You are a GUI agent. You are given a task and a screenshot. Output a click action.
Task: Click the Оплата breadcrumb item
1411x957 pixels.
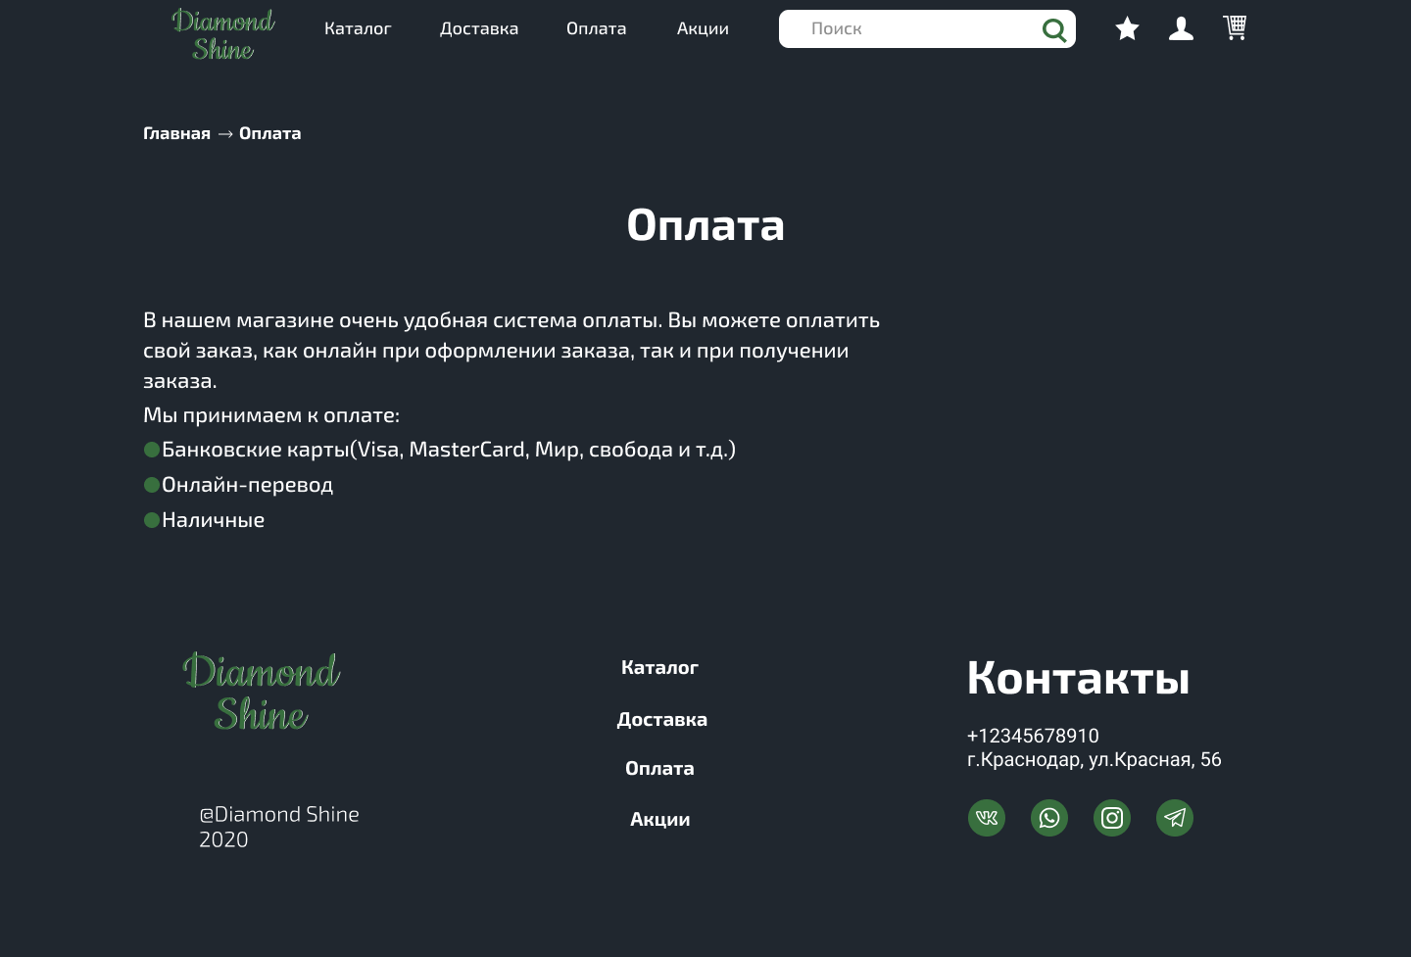270,133
